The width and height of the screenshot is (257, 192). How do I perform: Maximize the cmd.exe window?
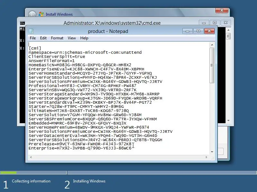coord(215,23)
